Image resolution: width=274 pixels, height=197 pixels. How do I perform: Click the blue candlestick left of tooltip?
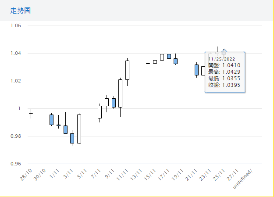(x=196, y=70)
